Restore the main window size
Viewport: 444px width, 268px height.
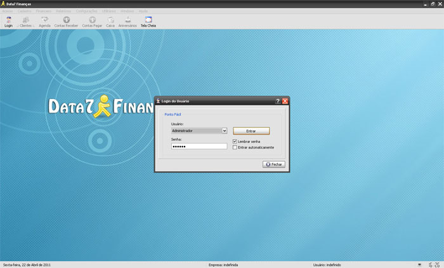(x=433, y=4)
